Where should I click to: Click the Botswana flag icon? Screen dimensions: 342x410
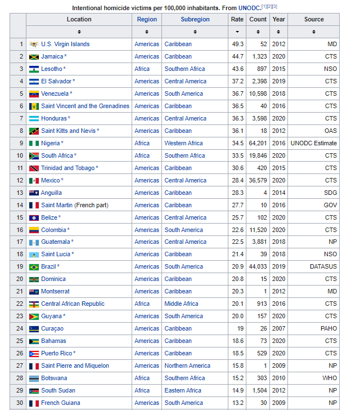pos(34,378)
